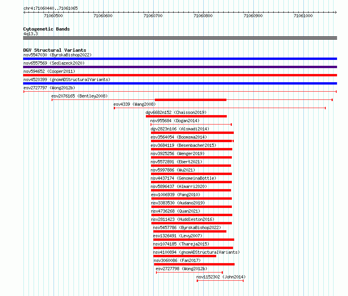This screenshot has width=348, height=296.
Task: Open nsv5896437 (Almarri2020) variant label
Action: (179, 186)
